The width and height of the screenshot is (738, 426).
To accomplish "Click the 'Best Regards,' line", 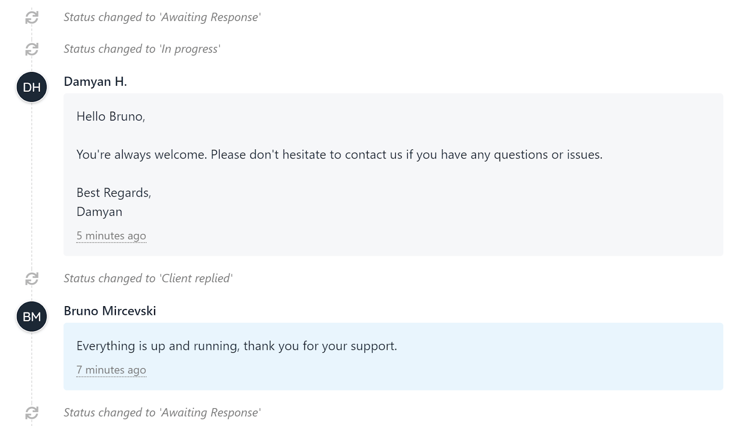I will (x=114, y=193).
